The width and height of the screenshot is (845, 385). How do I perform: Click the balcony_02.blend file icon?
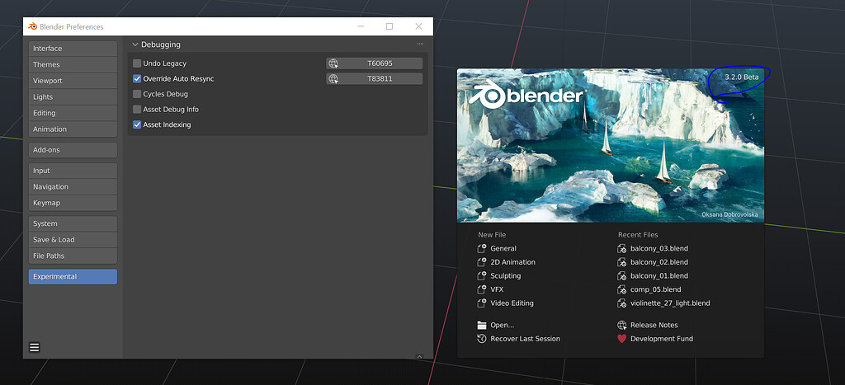[622, 262]
